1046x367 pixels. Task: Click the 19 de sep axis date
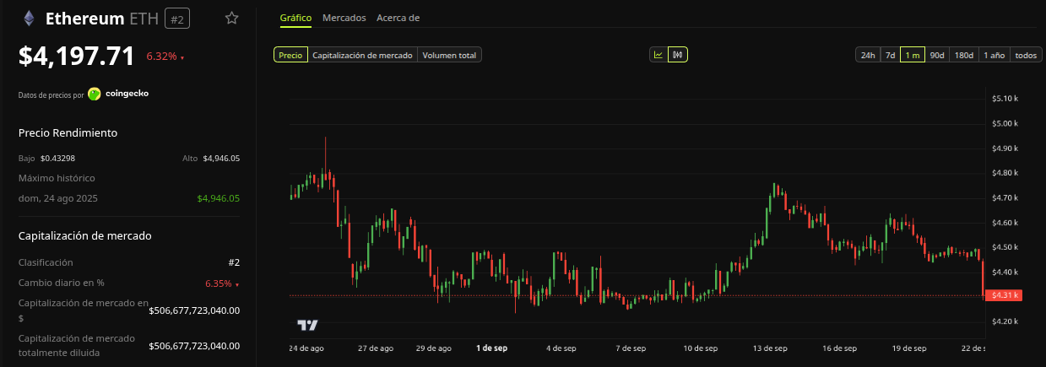coord(910,348)
